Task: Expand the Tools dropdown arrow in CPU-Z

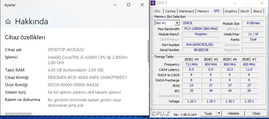Action: [219, 113]
